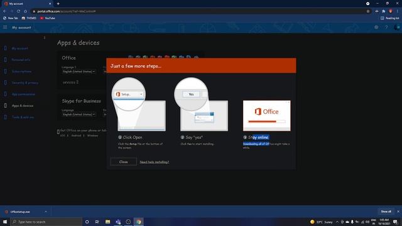Open the Need help installing link
402x226 pixels.
pos(155,162)
